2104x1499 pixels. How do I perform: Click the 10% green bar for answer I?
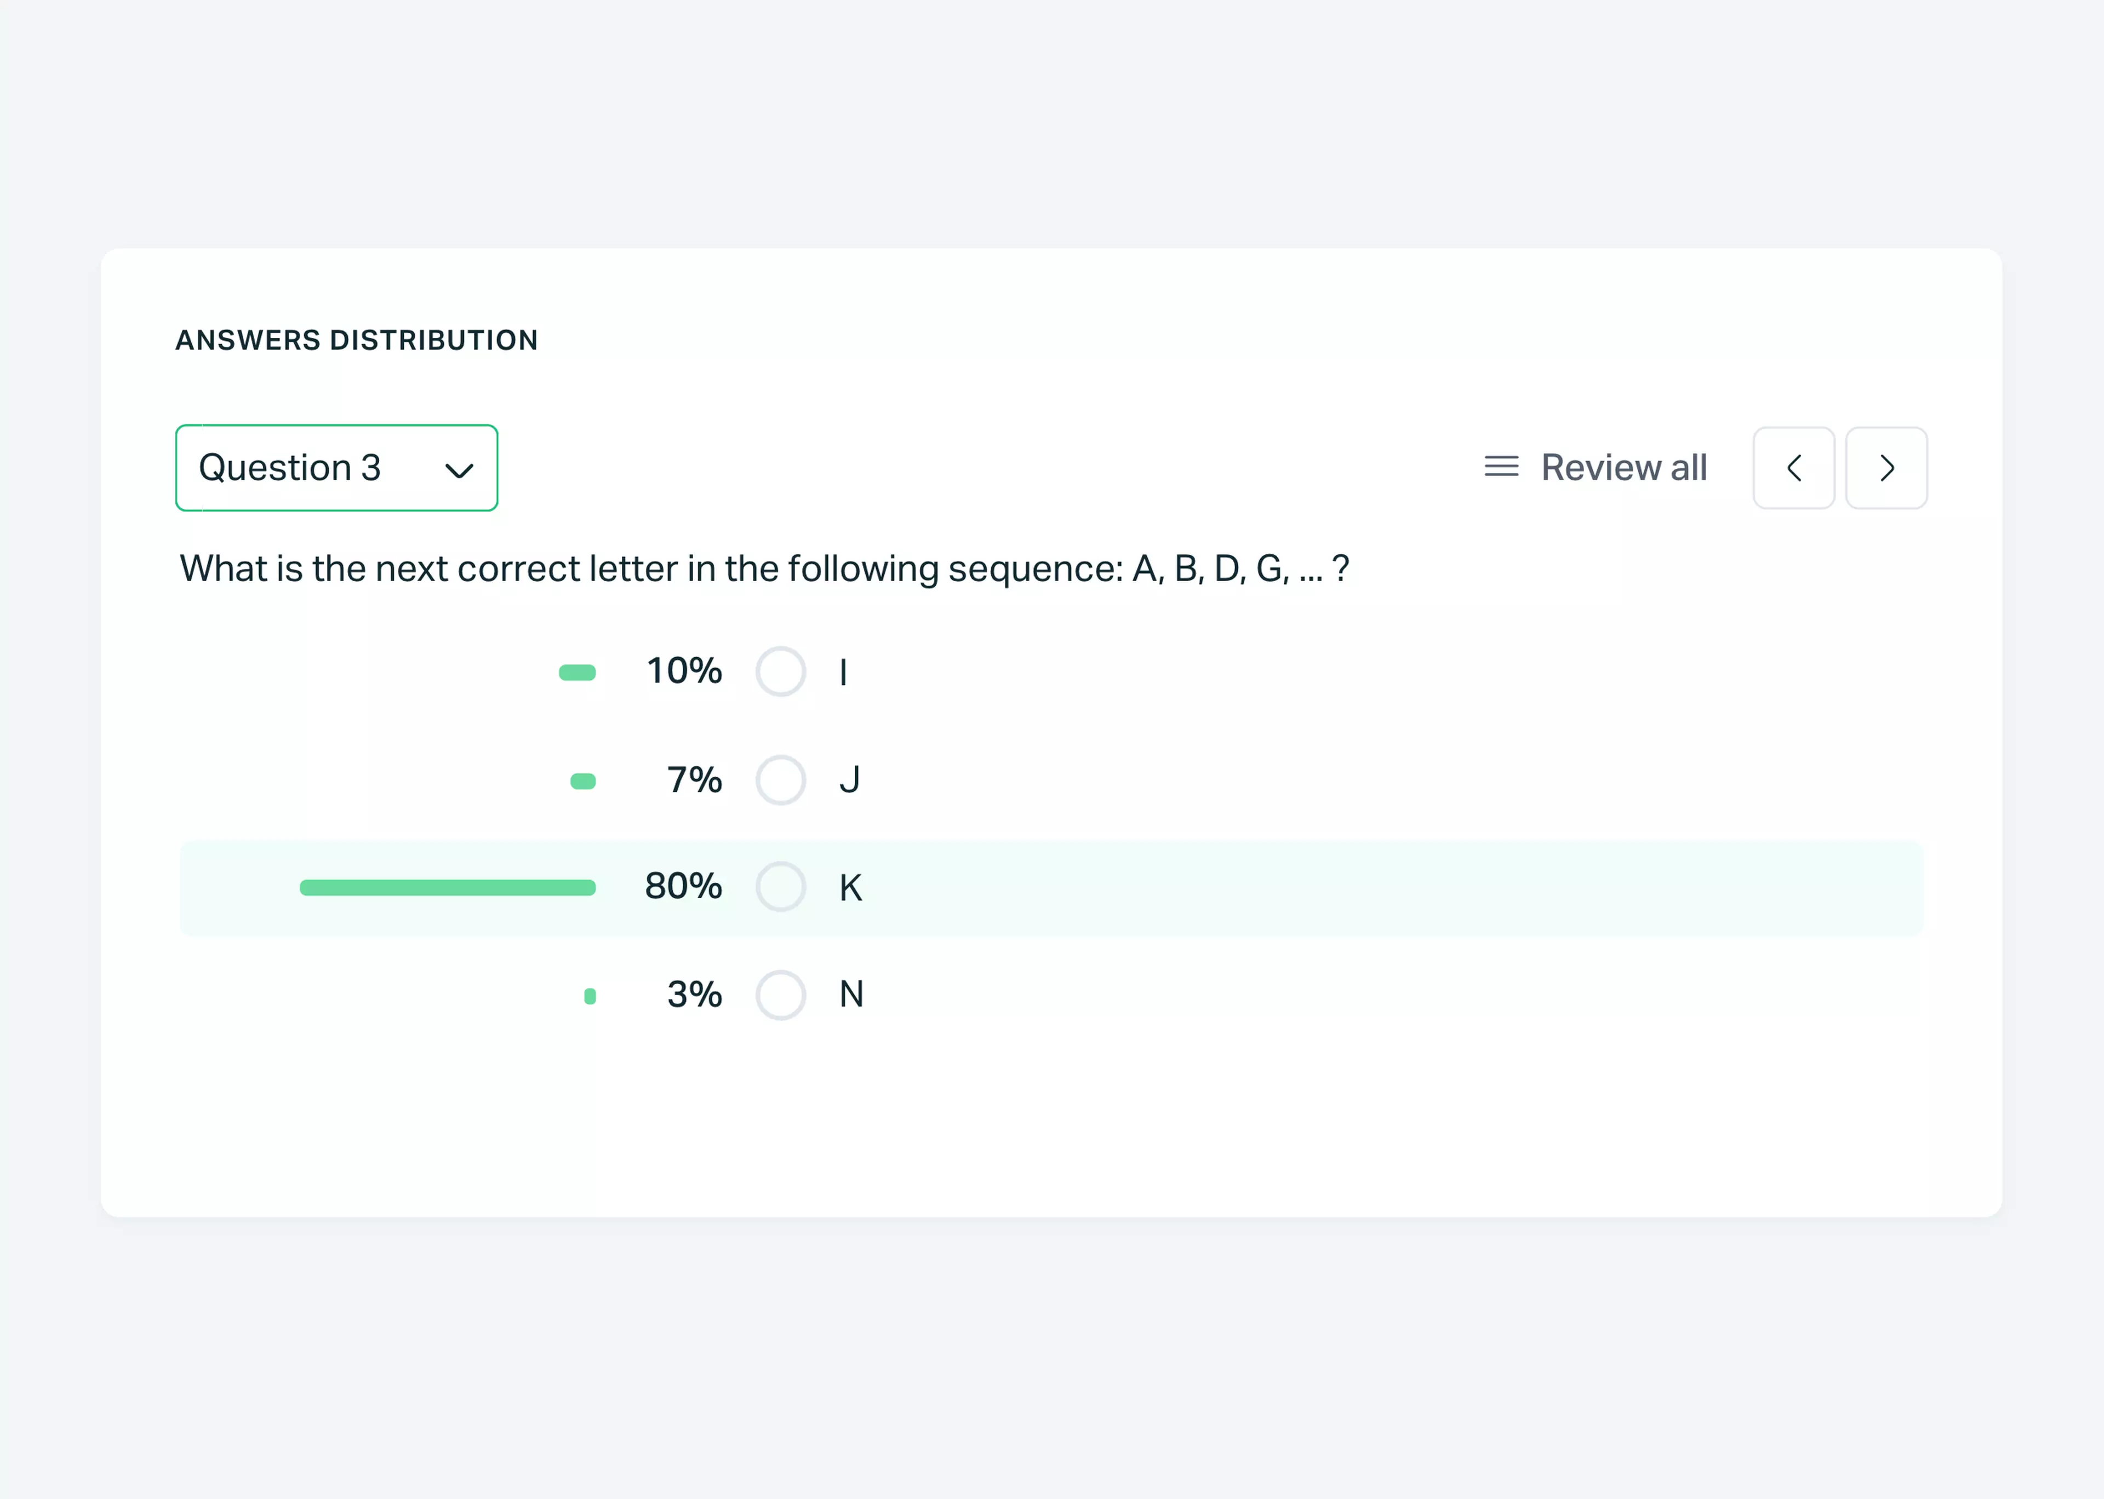click(577, 673)
